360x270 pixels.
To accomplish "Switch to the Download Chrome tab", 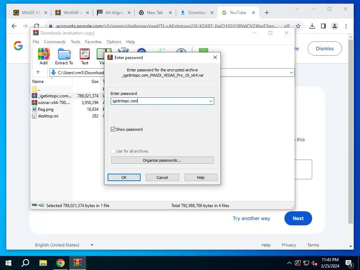I will click(x=197, y=13).
